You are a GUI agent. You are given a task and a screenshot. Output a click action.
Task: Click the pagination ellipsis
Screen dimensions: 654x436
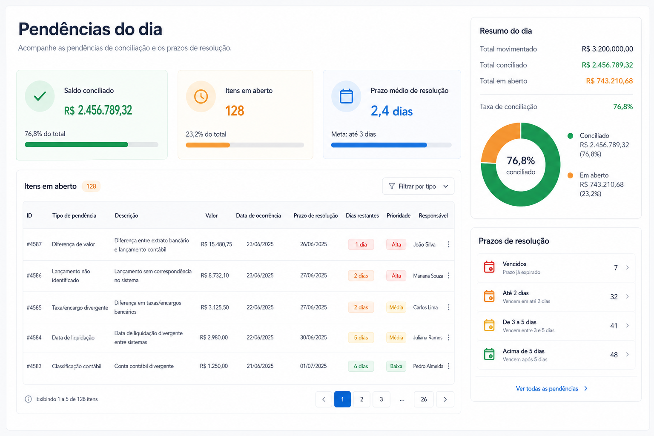[402, 399]
